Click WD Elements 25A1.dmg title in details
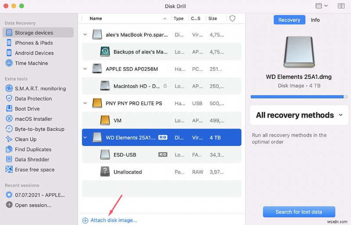Screen dimensions: 351x225 coord(299,77)
